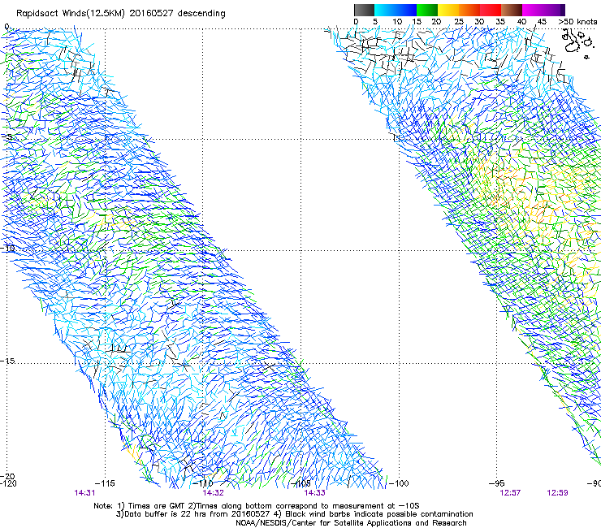This screenshot has width=601, height=528.
Task: Click the '12:57' swath time label
Action: tap(510, 493)
